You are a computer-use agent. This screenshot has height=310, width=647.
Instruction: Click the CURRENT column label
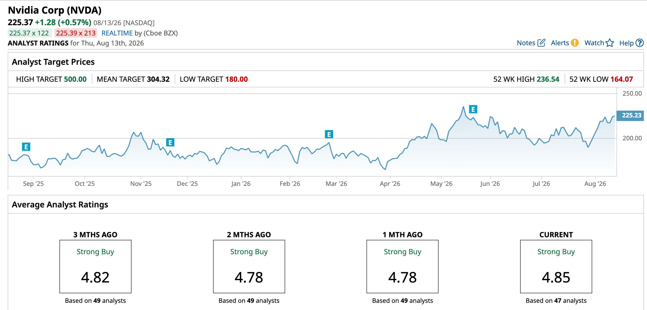(556, 235)
